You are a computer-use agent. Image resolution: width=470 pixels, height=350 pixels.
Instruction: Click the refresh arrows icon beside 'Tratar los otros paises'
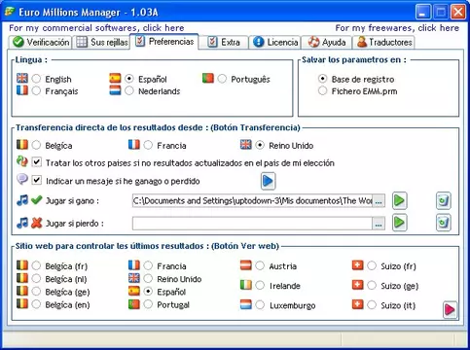(22, 161)
